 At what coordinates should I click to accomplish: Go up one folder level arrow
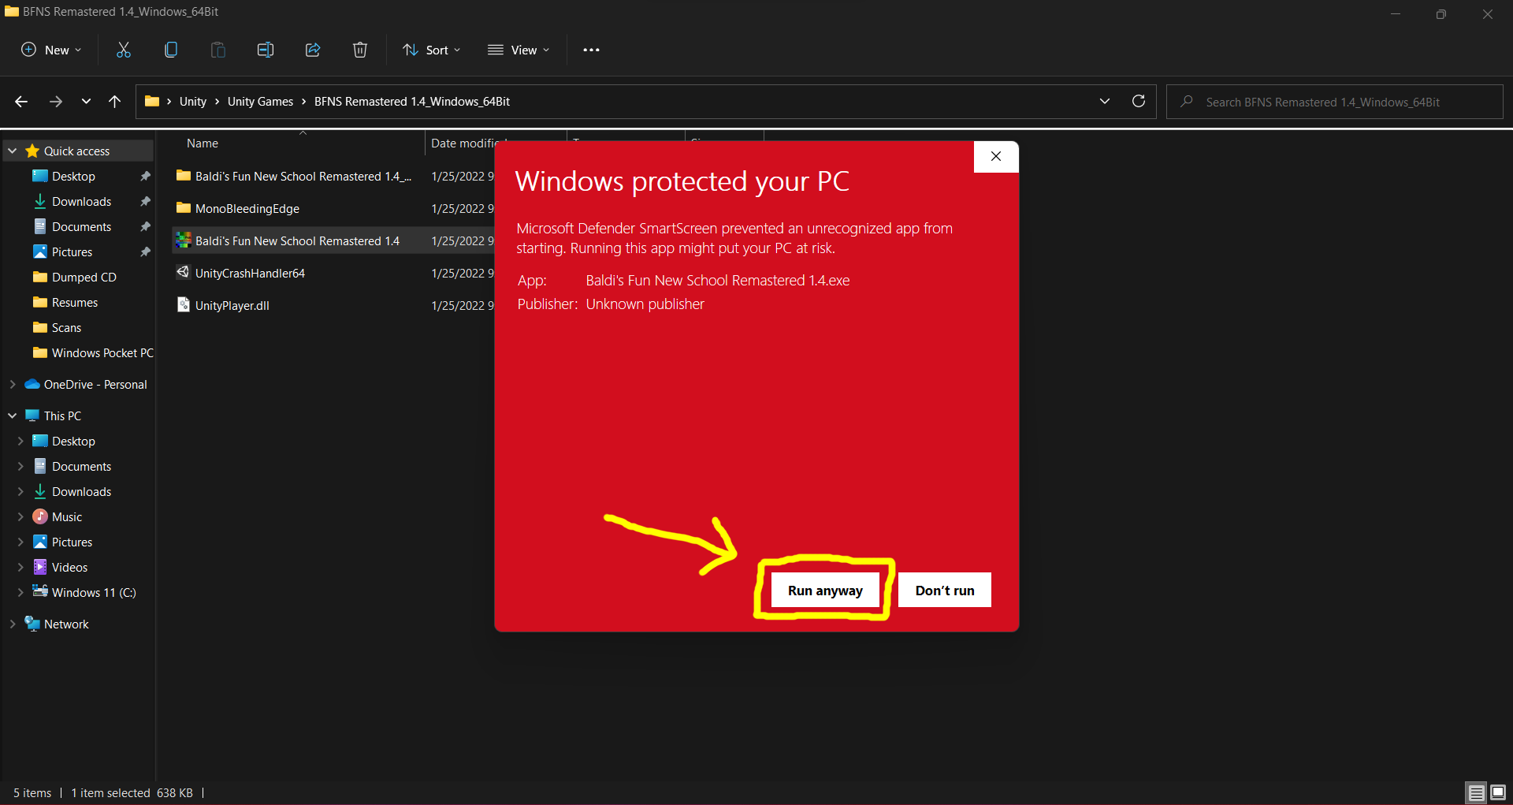point(114,102)
